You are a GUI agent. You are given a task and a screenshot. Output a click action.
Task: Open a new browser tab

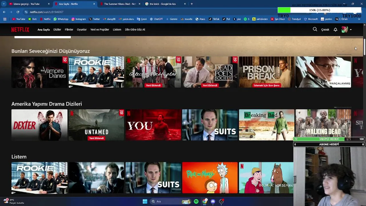click(x=192, y=4)
